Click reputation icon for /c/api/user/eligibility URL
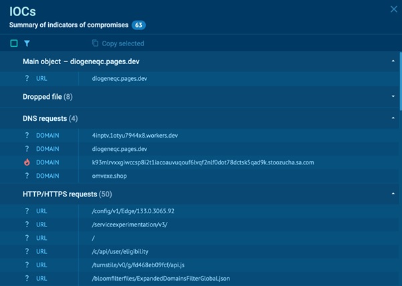 click(x=27, y=251)
